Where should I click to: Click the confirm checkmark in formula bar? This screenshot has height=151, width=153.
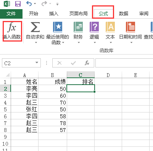tap(73, 63)
